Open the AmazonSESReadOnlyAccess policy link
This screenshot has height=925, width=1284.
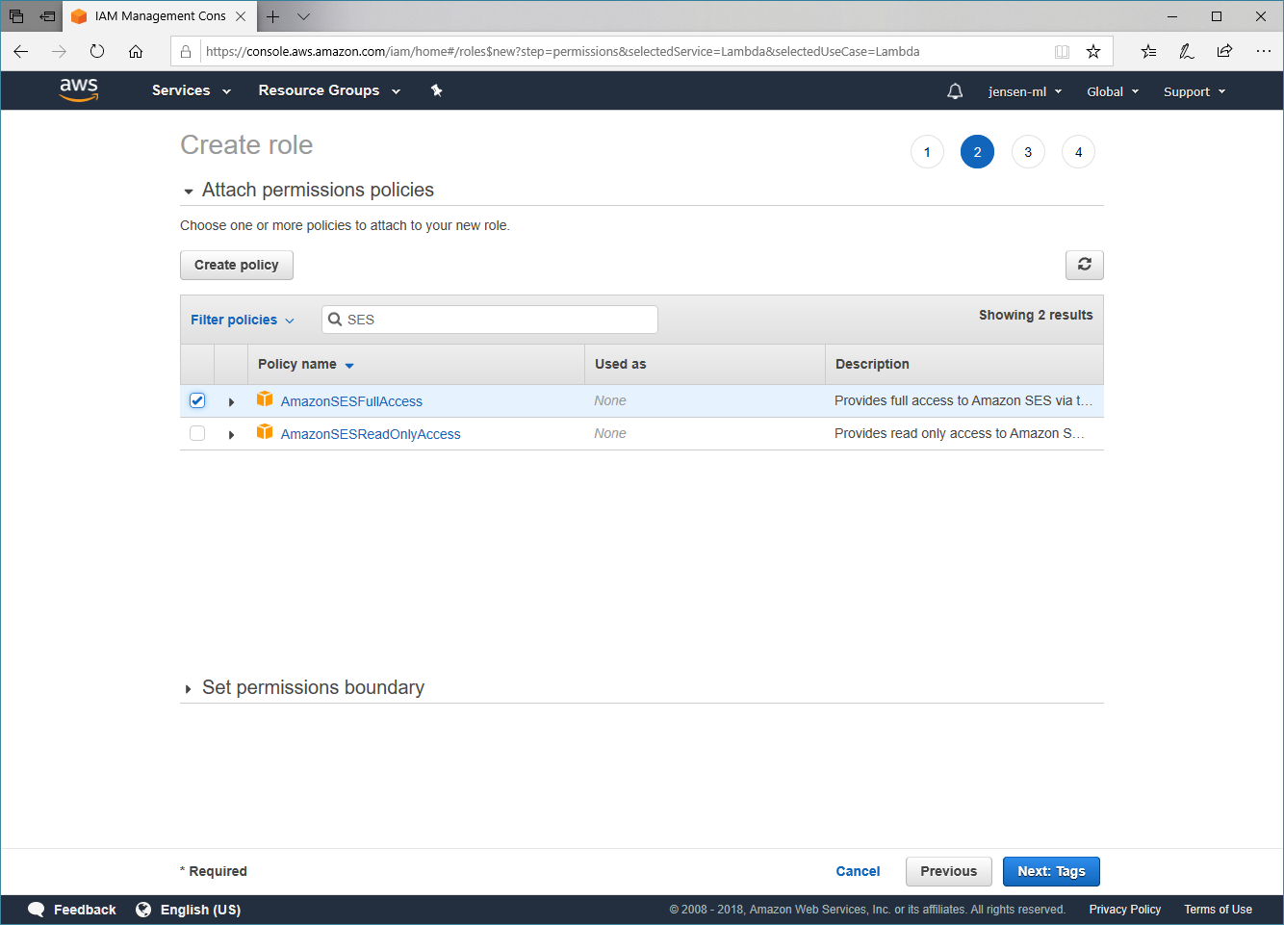tap(371, 434)
